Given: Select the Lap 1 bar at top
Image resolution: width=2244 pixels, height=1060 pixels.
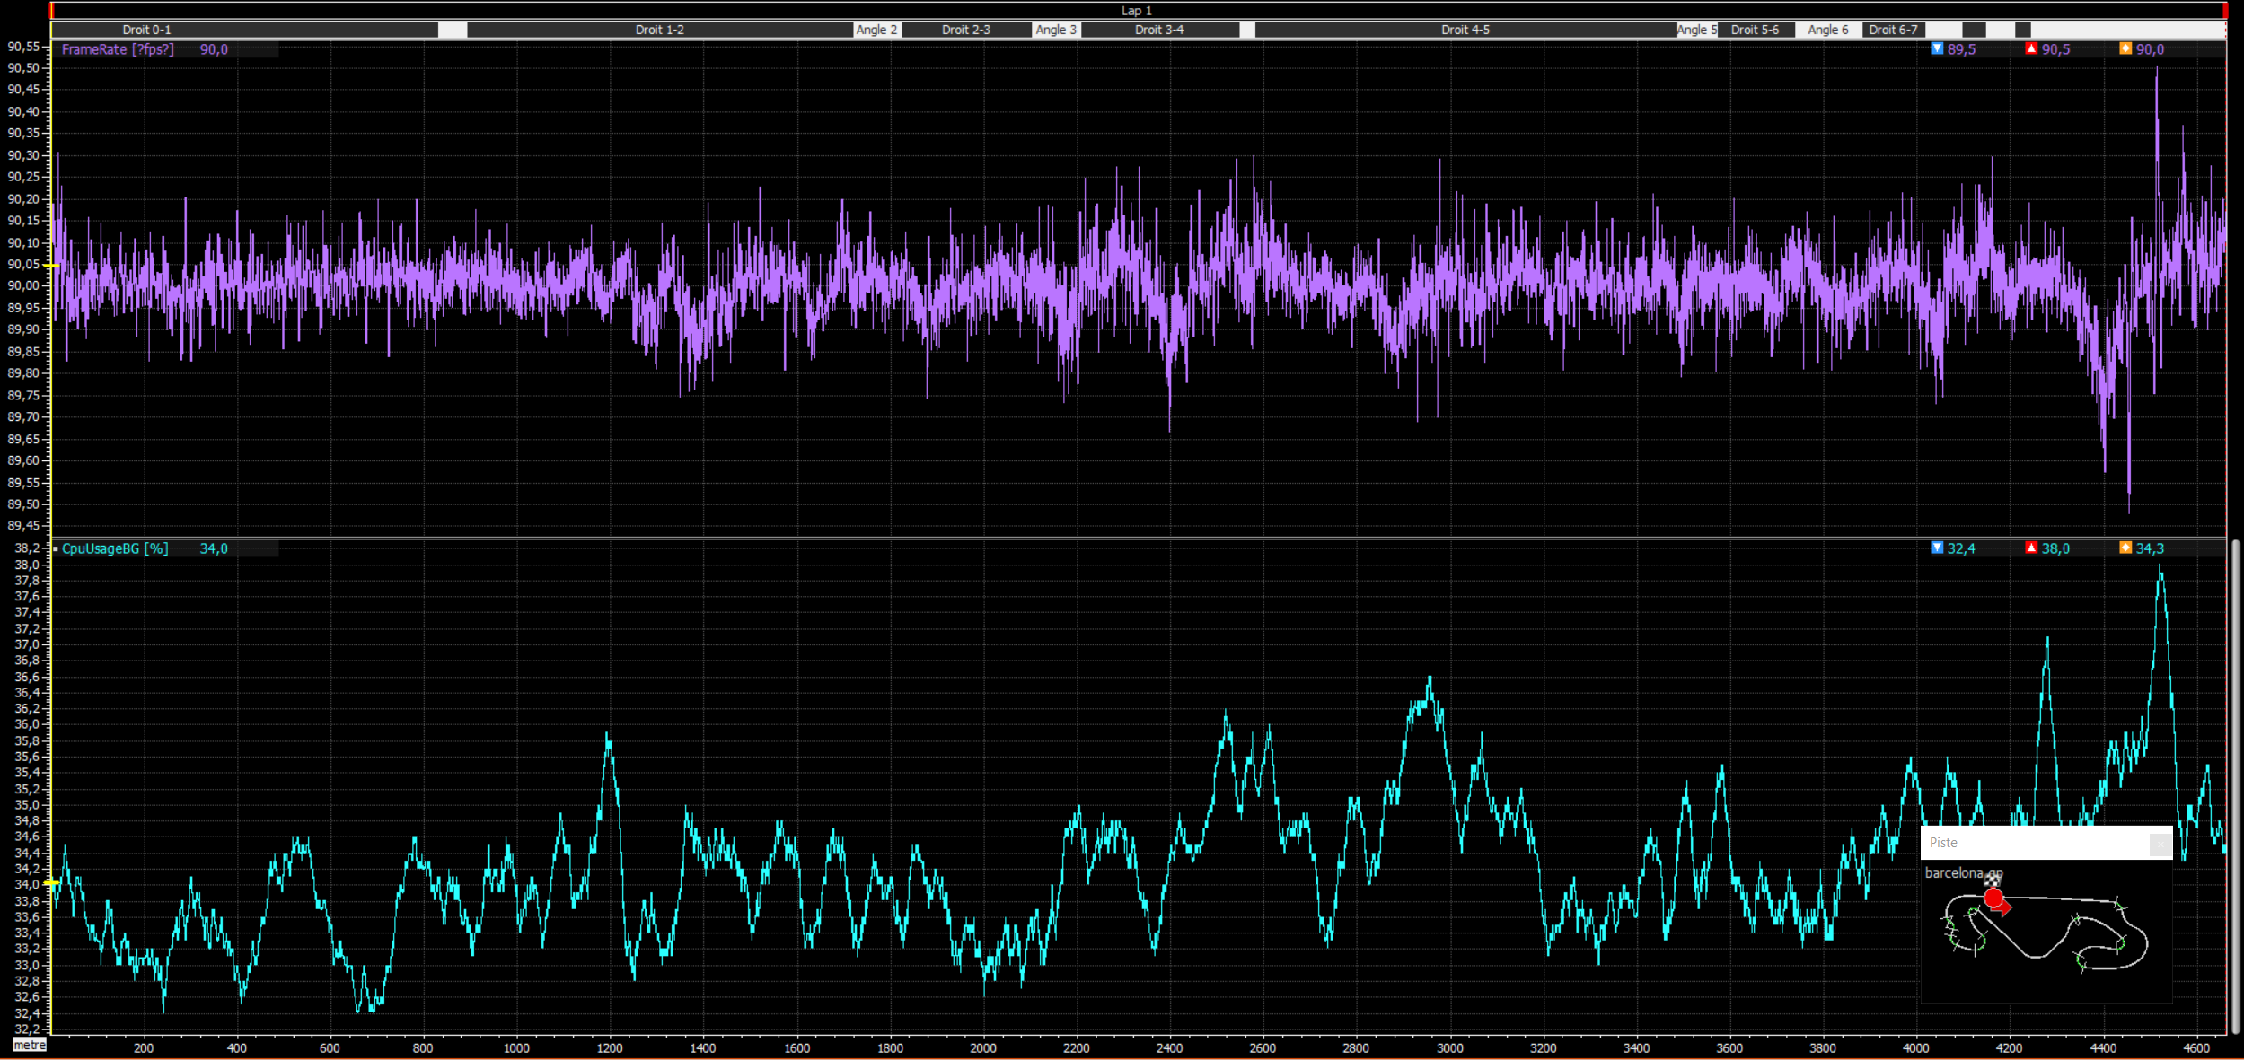Looking at the screenshot, I should point(1138,11).
